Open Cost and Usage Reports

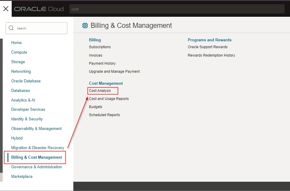click(109, 99)
